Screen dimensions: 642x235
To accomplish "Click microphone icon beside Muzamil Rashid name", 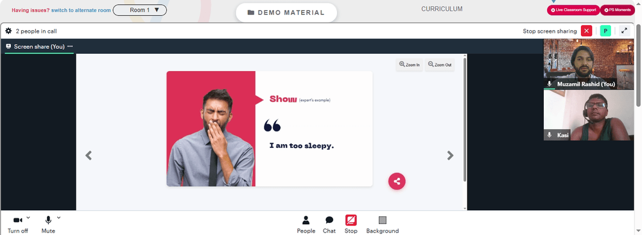I will pos(550,84).
